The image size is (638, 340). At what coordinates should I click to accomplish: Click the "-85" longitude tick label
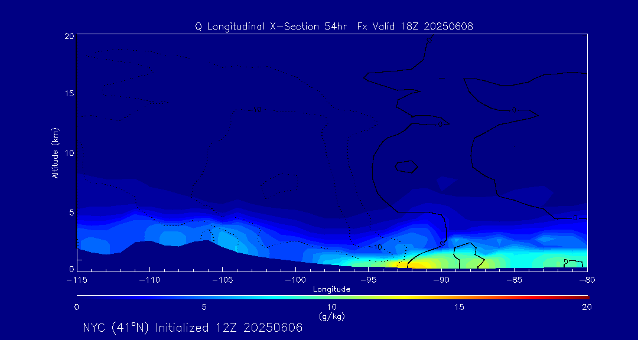(x=515, y=280)
